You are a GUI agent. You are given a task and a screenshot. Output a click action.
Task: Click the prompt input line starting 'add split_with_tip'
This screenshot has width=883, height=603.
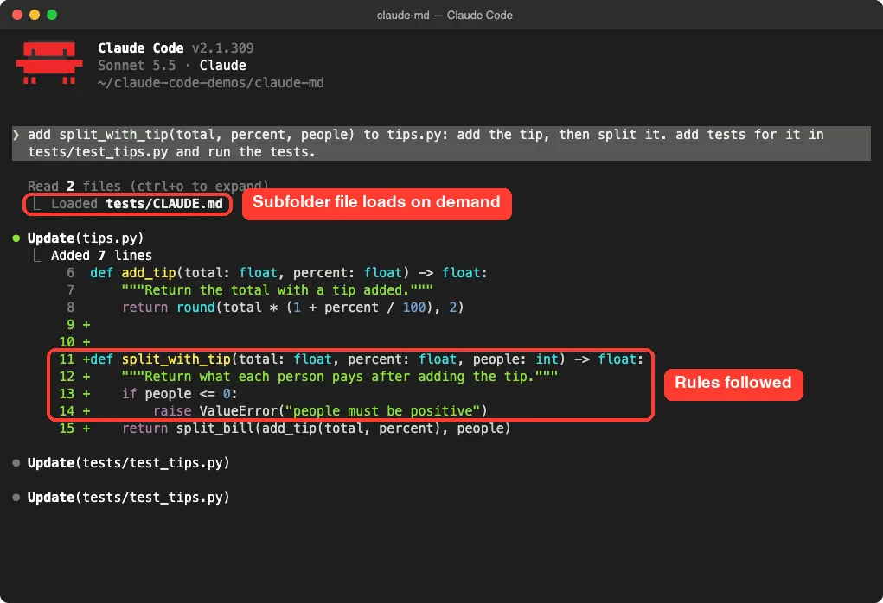pos(426,135)
